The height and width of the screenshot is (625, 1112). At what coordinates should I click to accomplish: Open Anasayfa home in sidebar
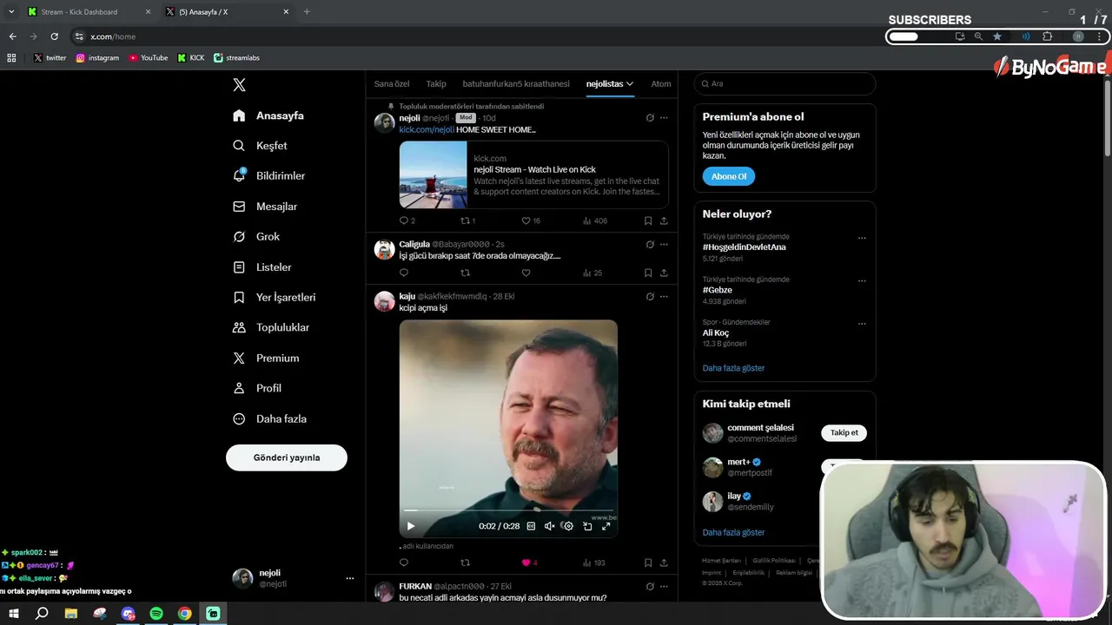[268, 115]
